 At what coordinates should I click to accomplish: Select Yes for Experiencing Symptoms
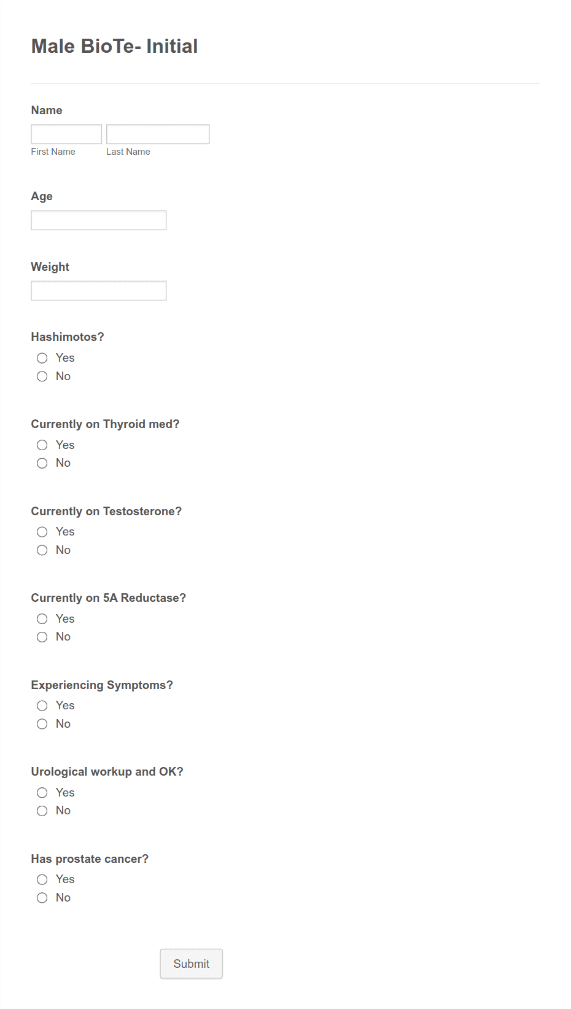pos(42,706)
